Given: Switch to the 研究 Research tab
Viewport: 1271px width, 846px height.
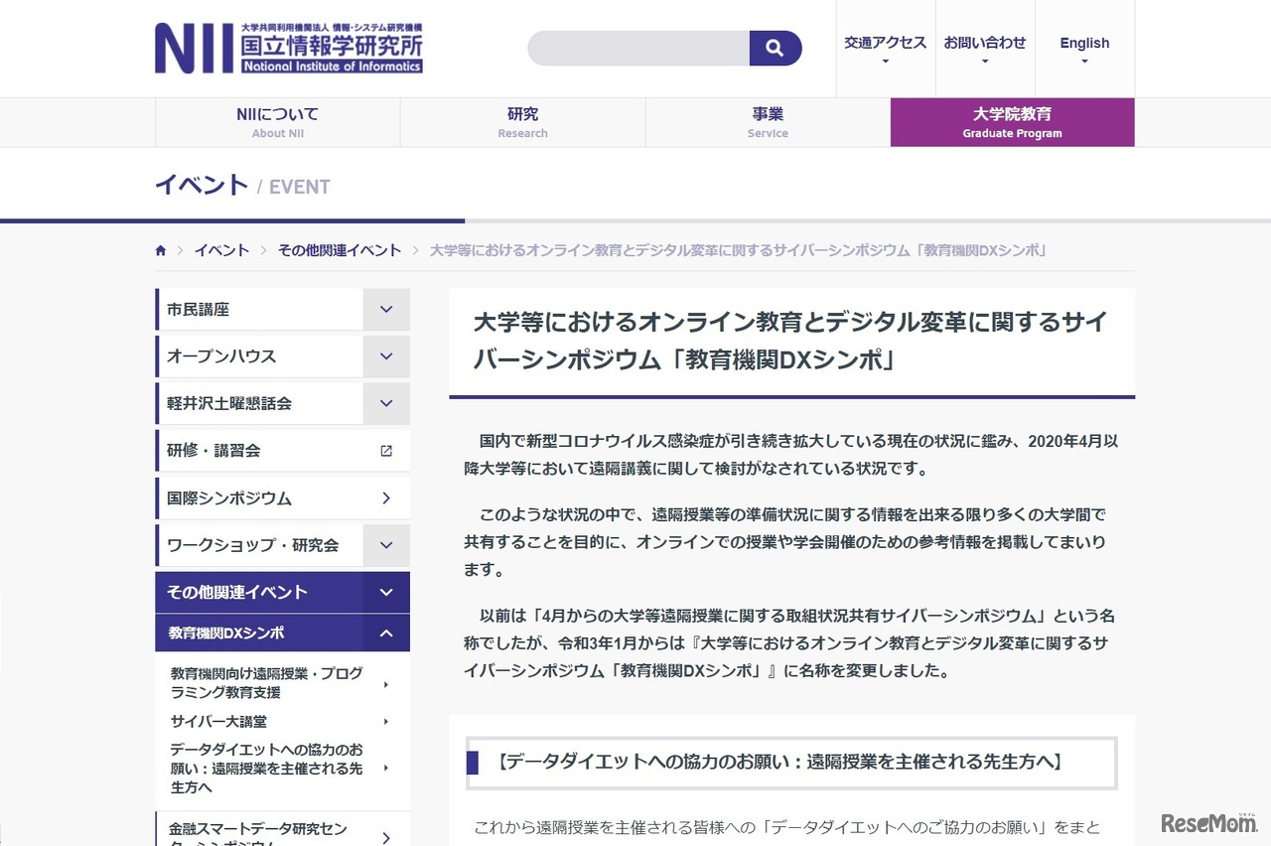Looking at the screenshot, I should click(x=522, y=121).
